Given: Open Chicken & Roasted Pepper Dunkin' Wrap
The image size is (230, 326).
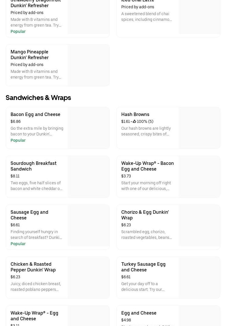Looking at the screenshot, I should [33, 267].
